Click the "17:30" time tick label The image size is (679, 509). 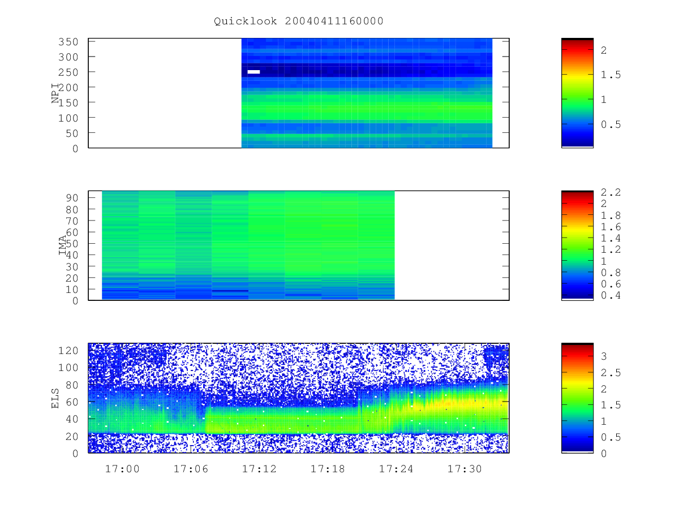tap(465, 469)
